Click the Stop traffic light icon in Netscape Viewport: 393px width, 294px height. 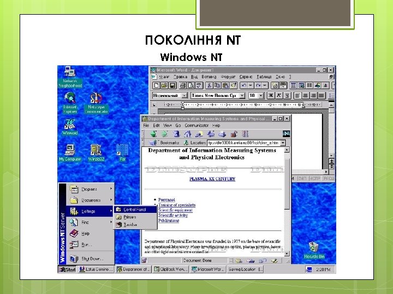coord(245,134)
